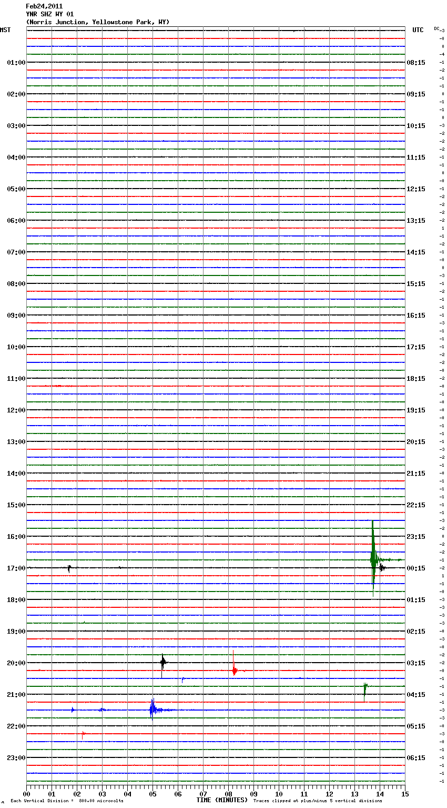Select the 17:00 MST time label
The height and width of the screenshot is (808, 447).
16,568
